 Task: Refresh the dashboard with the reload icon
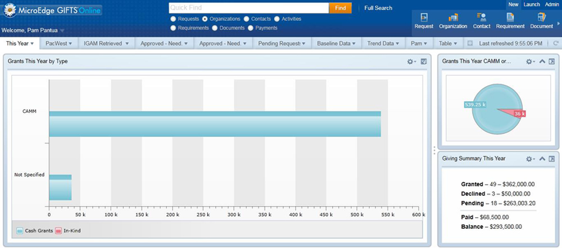pos(556,43)
